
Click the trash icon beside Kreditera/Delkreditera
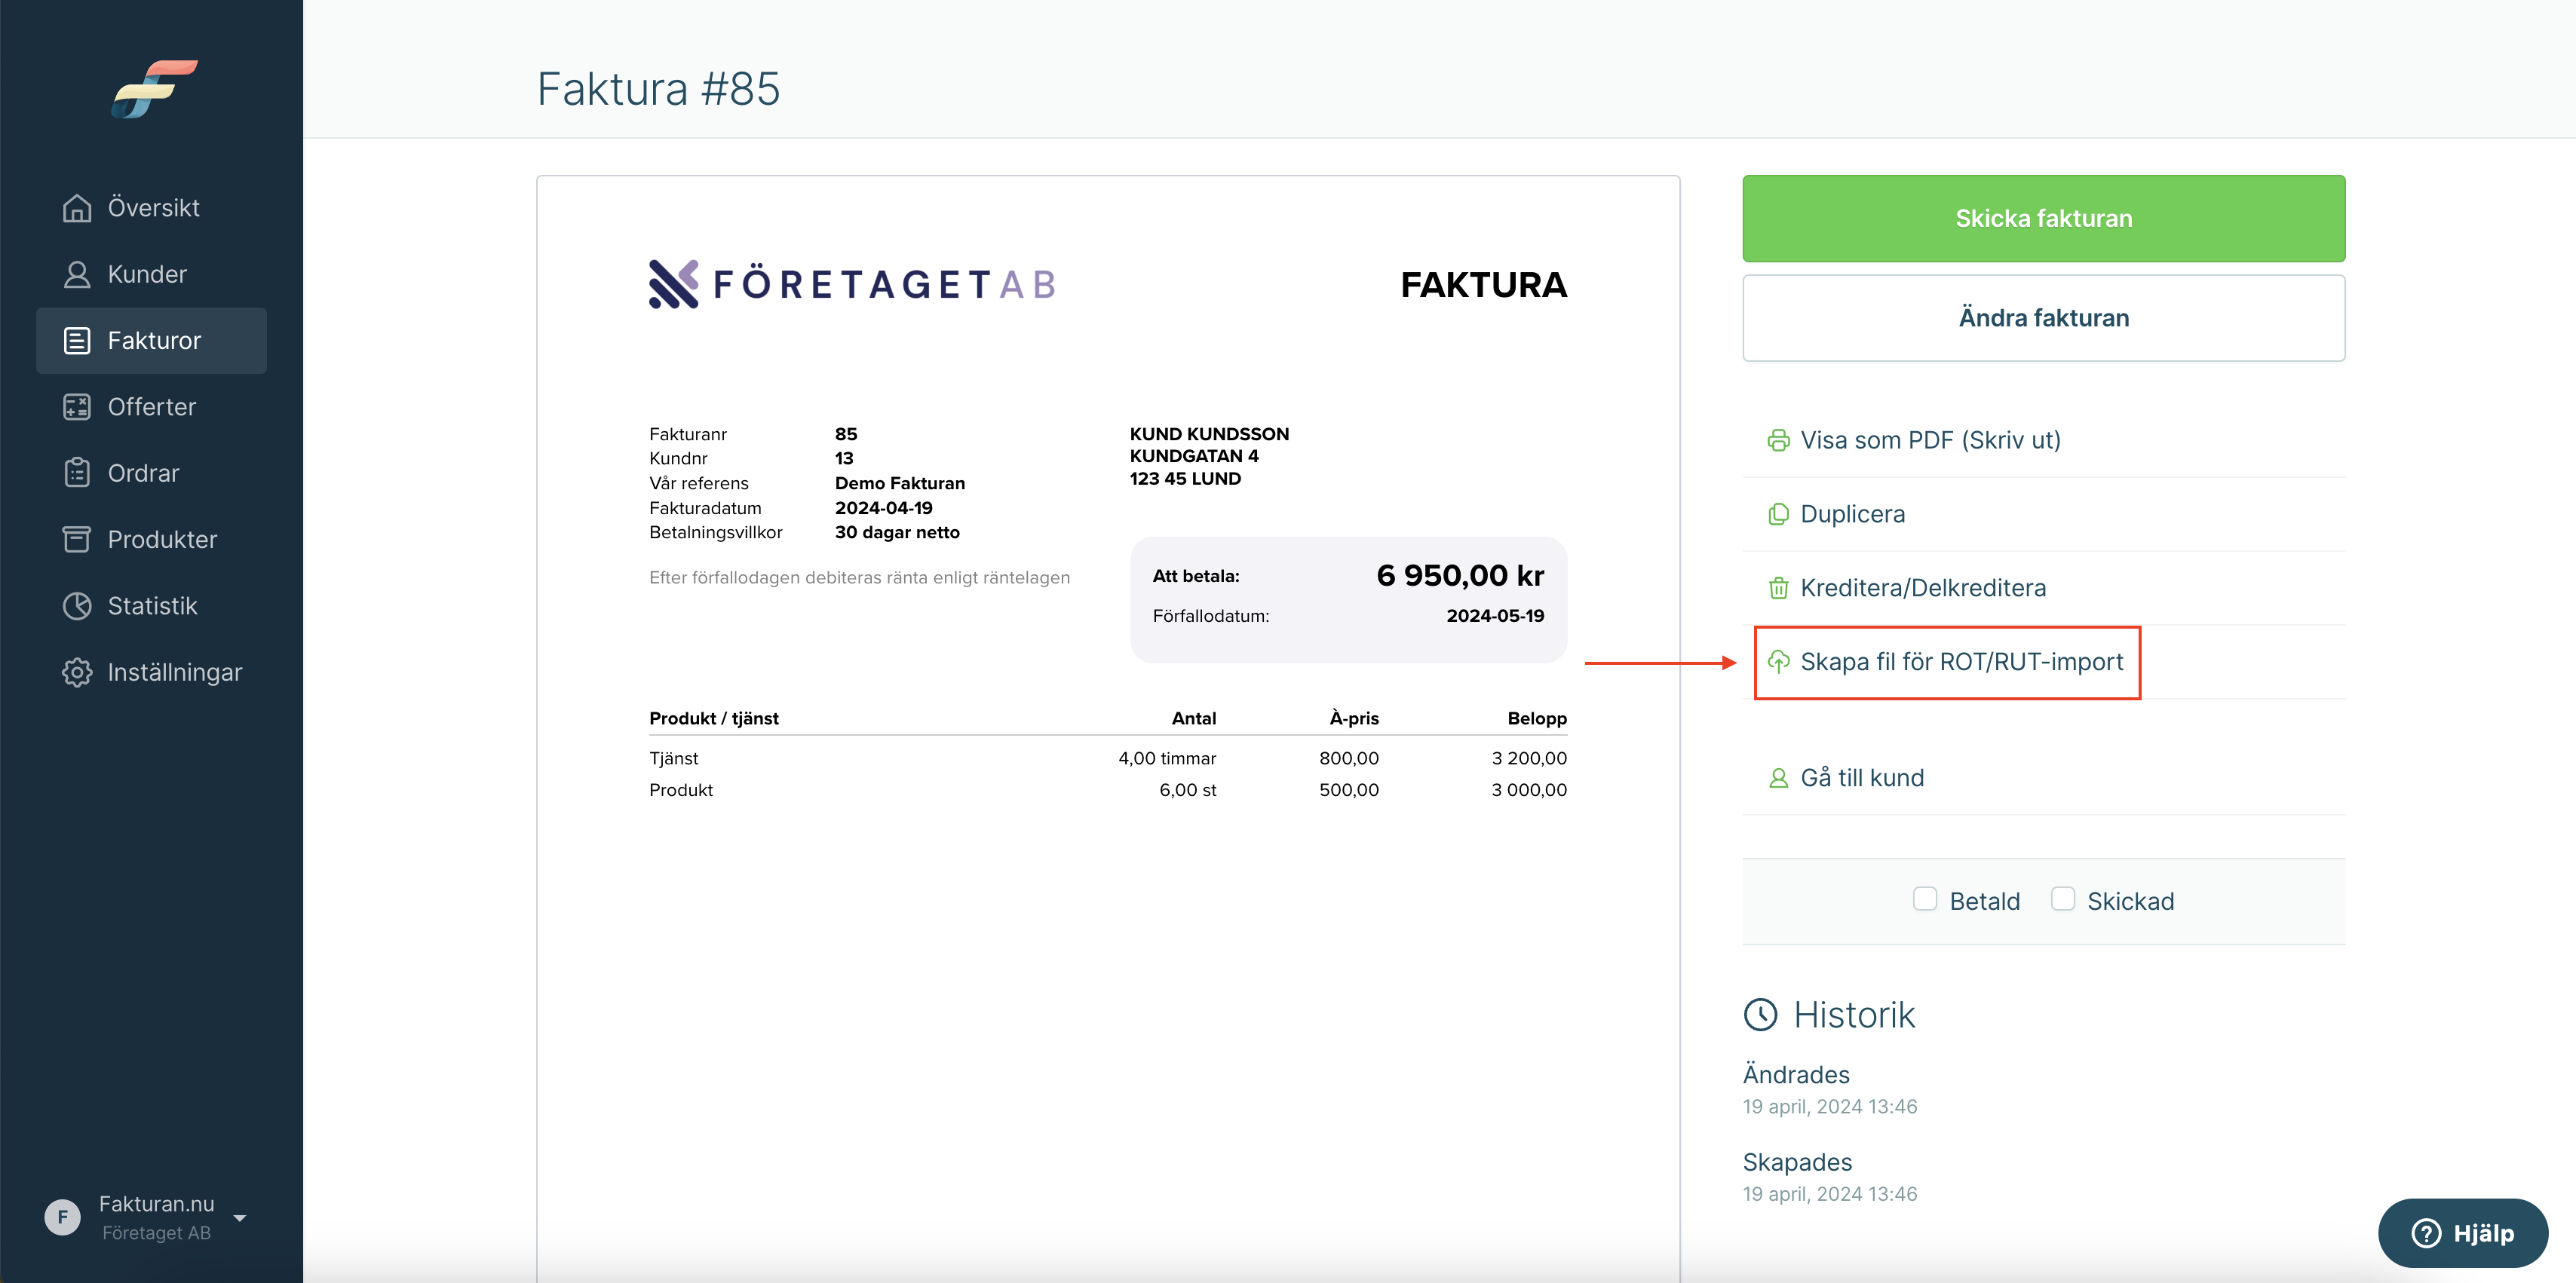click(x=1778, y=588)
